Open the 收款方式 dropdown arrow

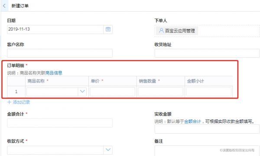[x=108, y=150]
